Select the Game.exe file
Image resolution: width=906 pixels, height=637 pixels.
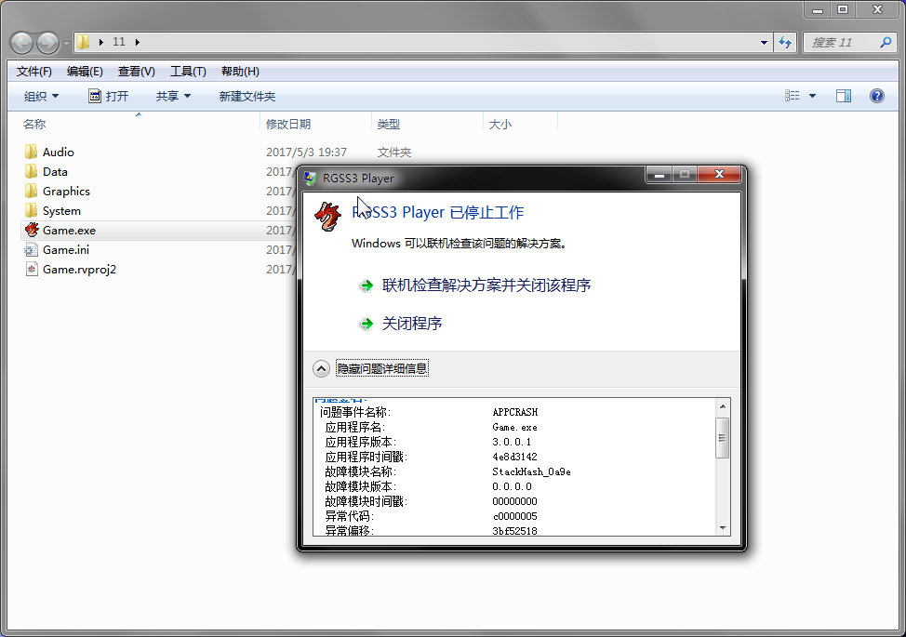(x=69, y=230)
